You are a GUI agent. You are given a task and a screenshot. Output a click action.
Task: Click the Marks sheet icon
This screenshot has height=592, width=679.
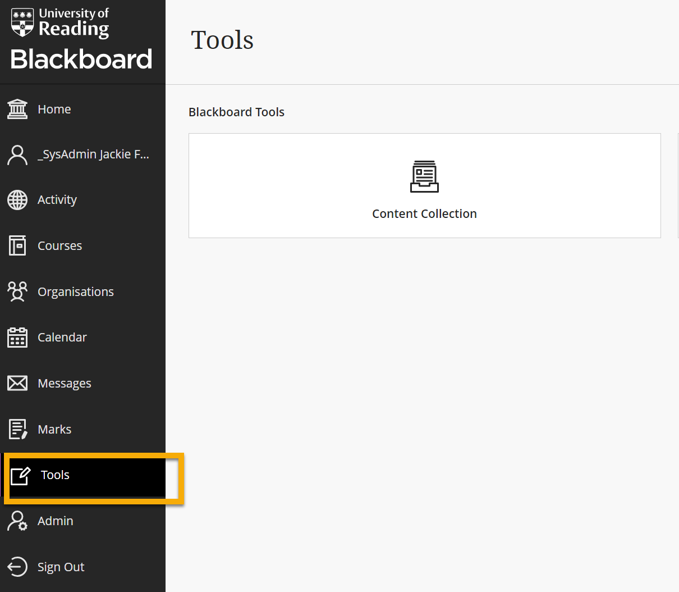[17, 429]
